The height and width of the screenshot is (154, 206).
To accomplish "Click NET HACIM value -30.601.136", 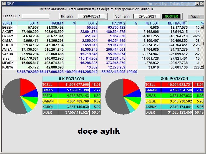I will click(179, 67).
